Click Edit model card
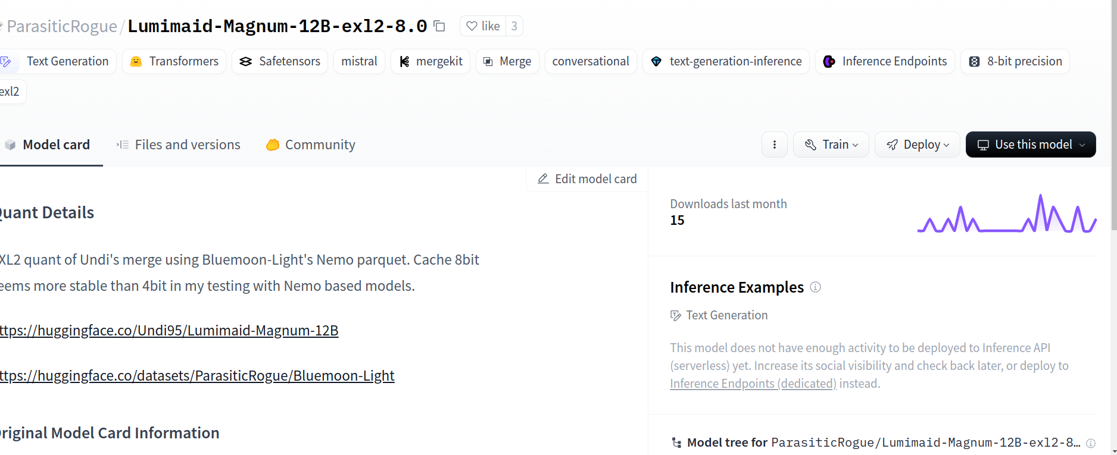 587,179
